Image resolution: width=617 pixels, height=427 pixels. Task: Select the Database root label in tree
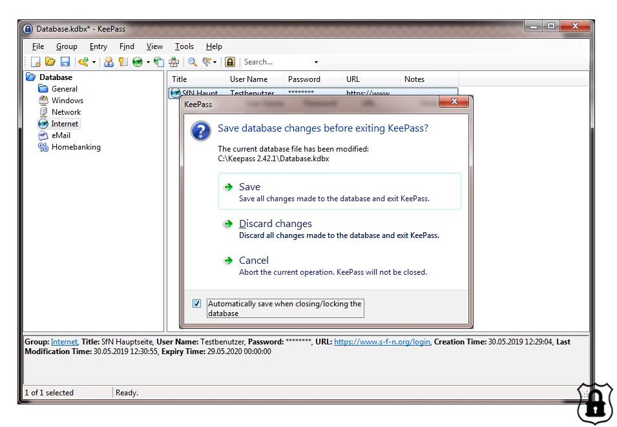pos(56,77)
